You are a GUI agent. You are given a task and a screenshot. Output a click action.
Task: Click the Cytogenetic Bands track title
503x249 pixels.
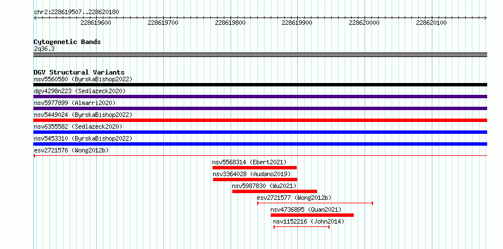point(67,42)
